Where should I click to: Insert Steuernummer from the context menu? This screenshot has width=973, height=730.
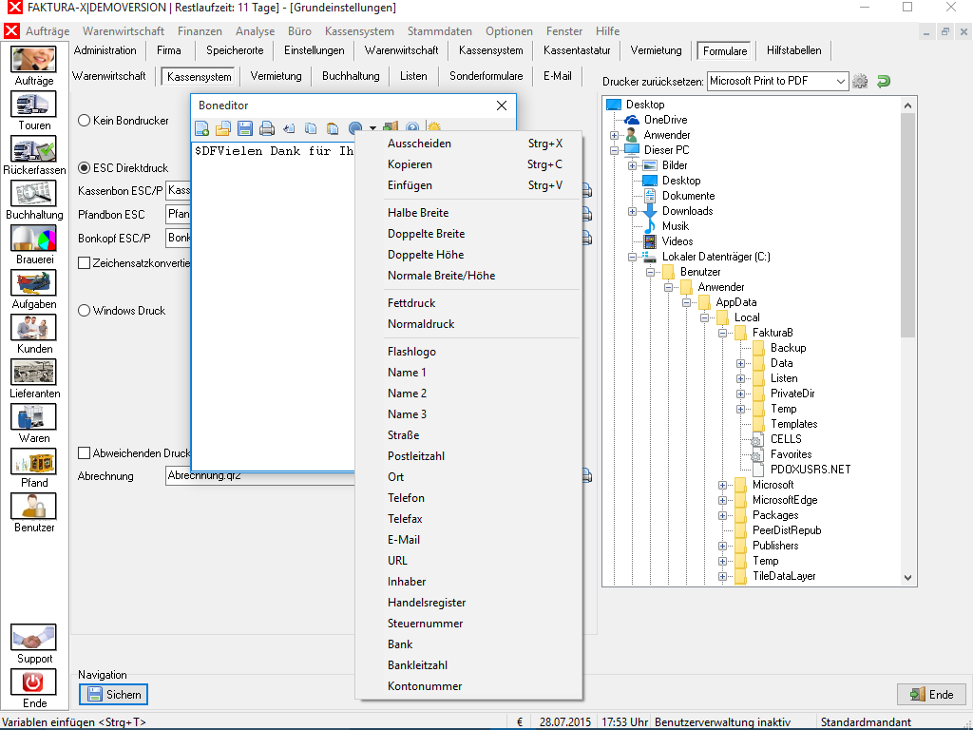468,624
